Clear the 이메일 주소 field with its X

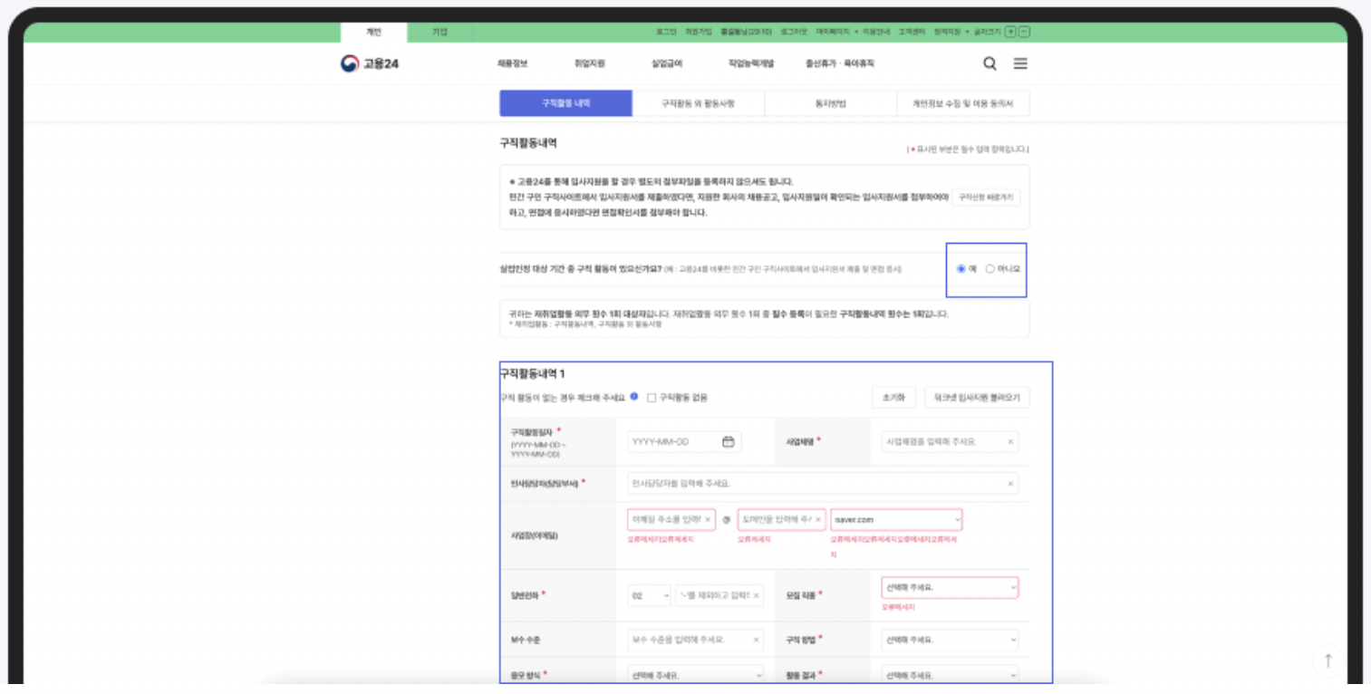coord(708,519)
